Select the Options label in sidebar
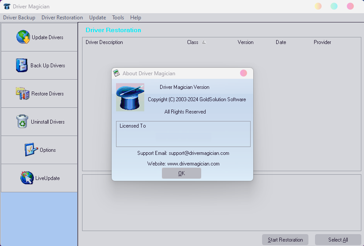Screen dimensions: 364x246 48,150
